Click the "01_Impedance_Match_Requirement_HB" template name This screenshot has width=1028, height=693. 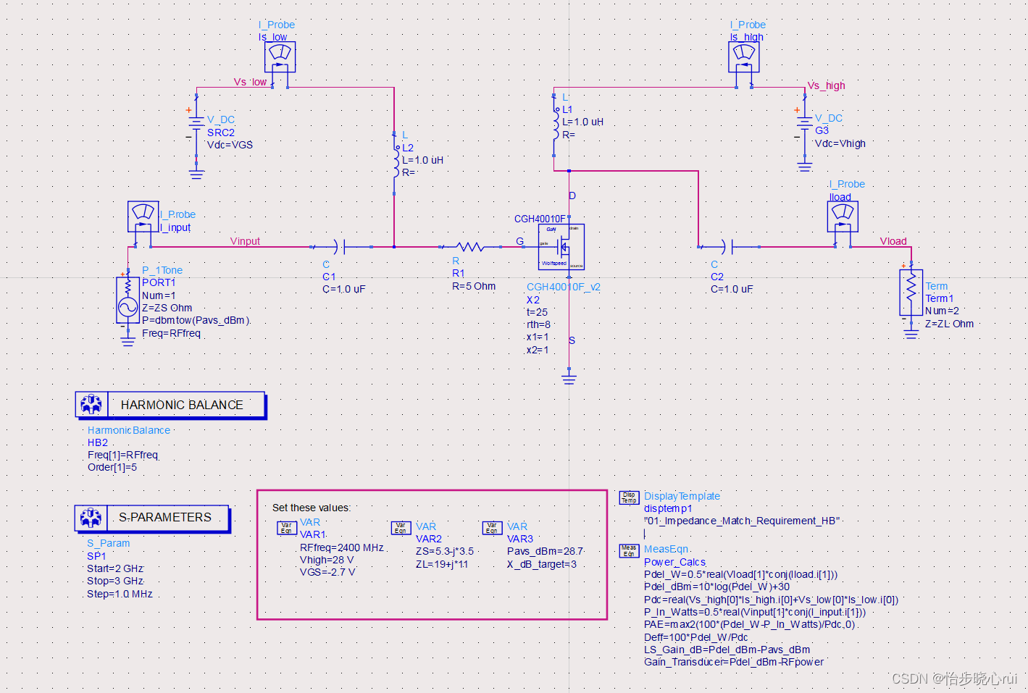pyautogui.click(x=742, y=521)
